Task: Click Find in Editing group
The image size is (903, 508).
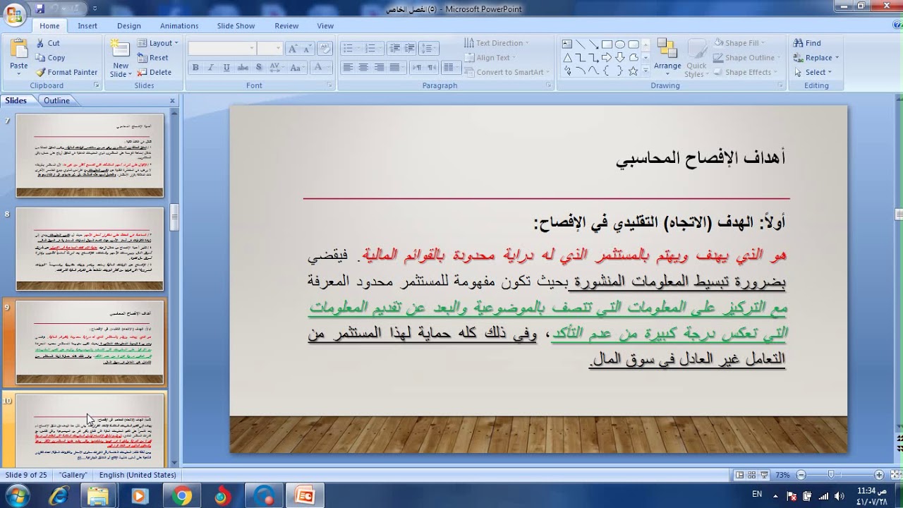Action: [x=807, y=43]
